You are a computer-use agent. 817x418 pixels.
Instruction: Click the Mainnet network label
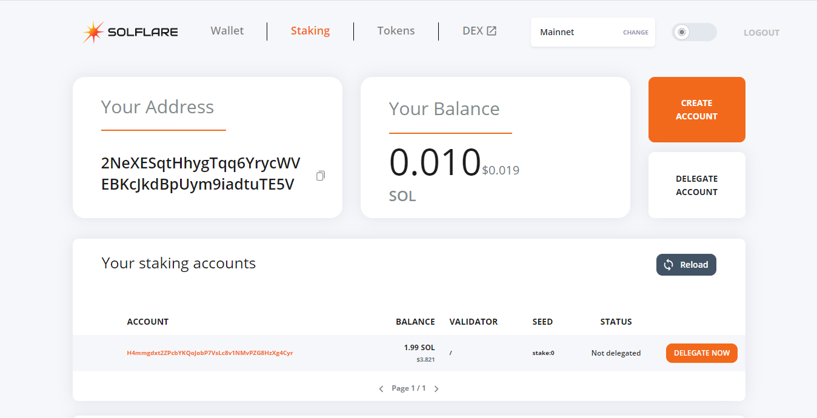557,32
